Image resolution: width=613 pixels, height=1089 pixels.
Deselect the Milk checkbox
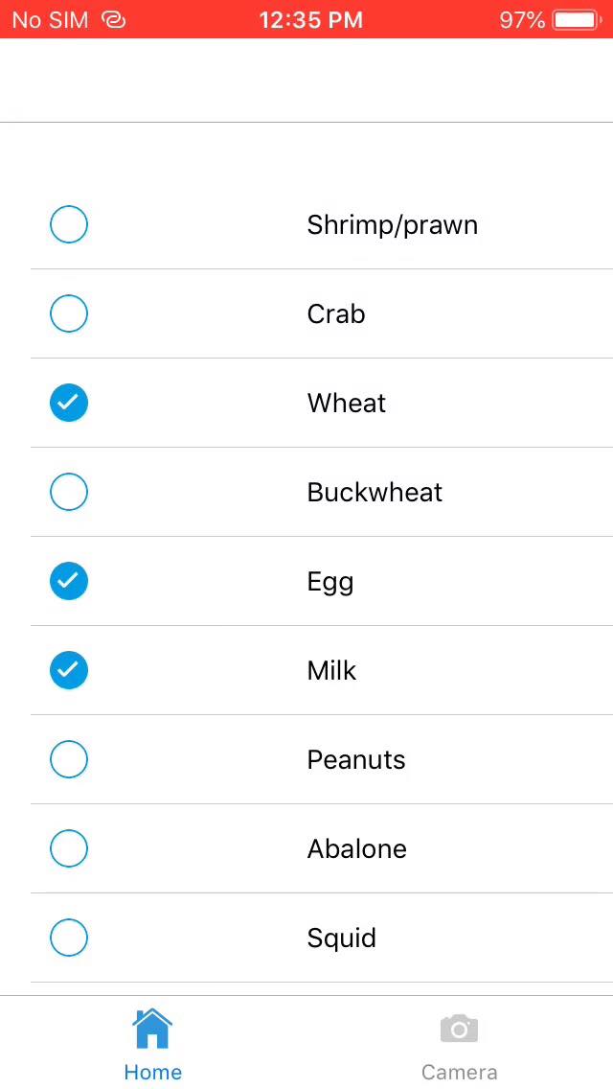point(69,670)
